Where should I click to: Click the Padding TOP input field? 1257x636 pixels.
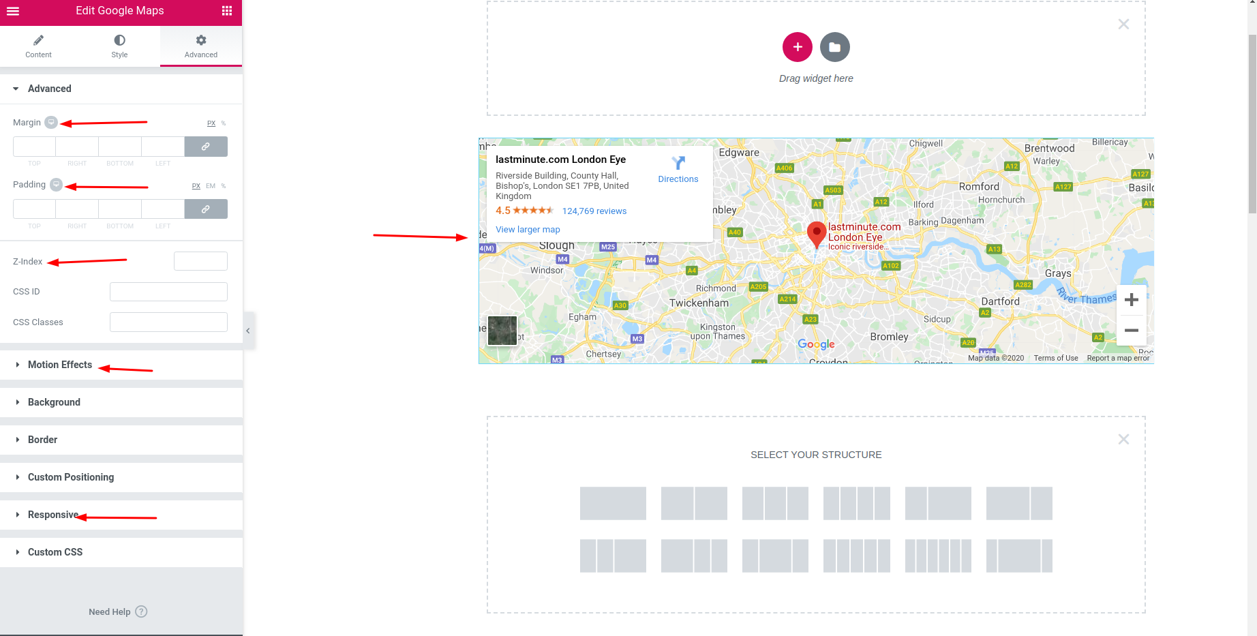34,209
